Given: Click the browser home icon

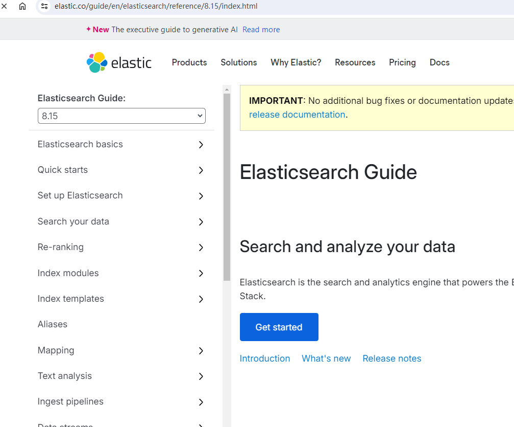Looking at the screenshot, I should [22, 6].
